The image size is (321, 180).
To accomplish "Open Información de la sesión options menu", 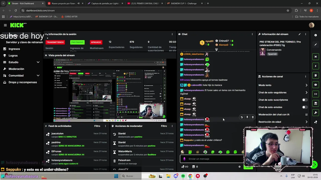I will pos(172,34).
